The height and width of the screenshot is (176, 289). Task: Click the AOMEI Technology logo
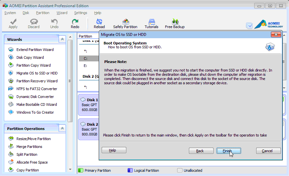(x=269, y=24)
